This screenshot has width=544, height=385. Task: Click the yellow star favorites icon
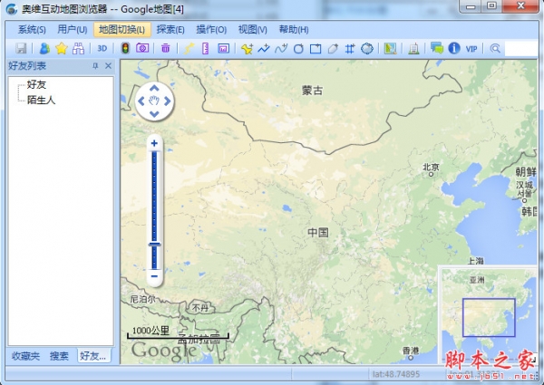pyautogui.click(x=61, y=49)
